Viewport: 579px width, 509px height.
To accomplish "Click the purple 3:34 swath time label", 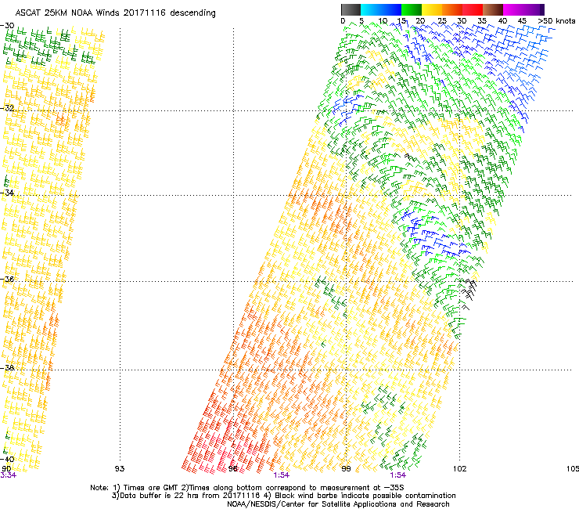I will tap(8, 475).
